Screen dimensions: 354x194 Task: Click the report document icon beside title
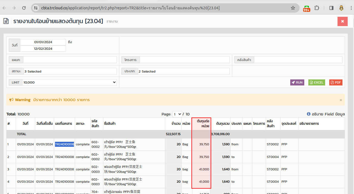pyautogui.click(x=6, y=21)
